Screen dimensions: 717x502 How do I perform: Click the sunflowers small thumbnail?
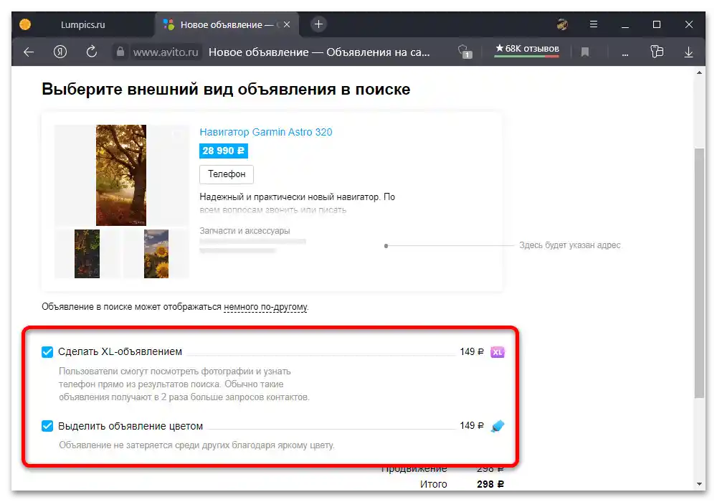click(156, 254)
